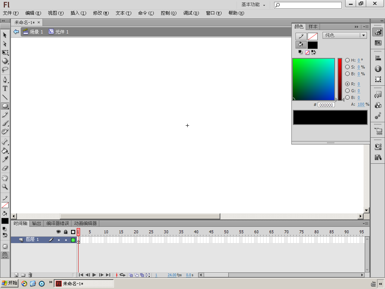Click the back arrow to exit symbol
Viewport: 385px width, 289px height.
16,32
